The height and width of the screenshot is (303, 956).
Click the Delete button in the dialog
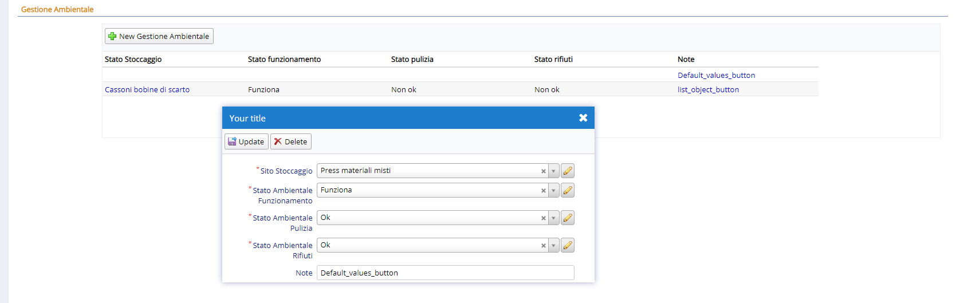[291, 141]
